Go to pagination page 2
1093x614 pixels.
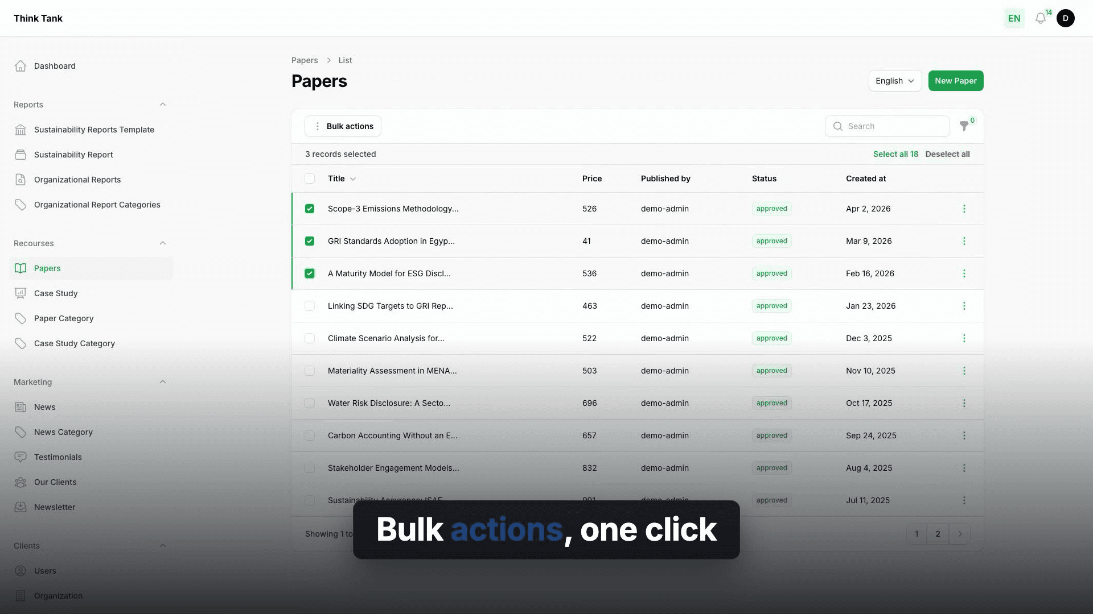coord(938,534)
